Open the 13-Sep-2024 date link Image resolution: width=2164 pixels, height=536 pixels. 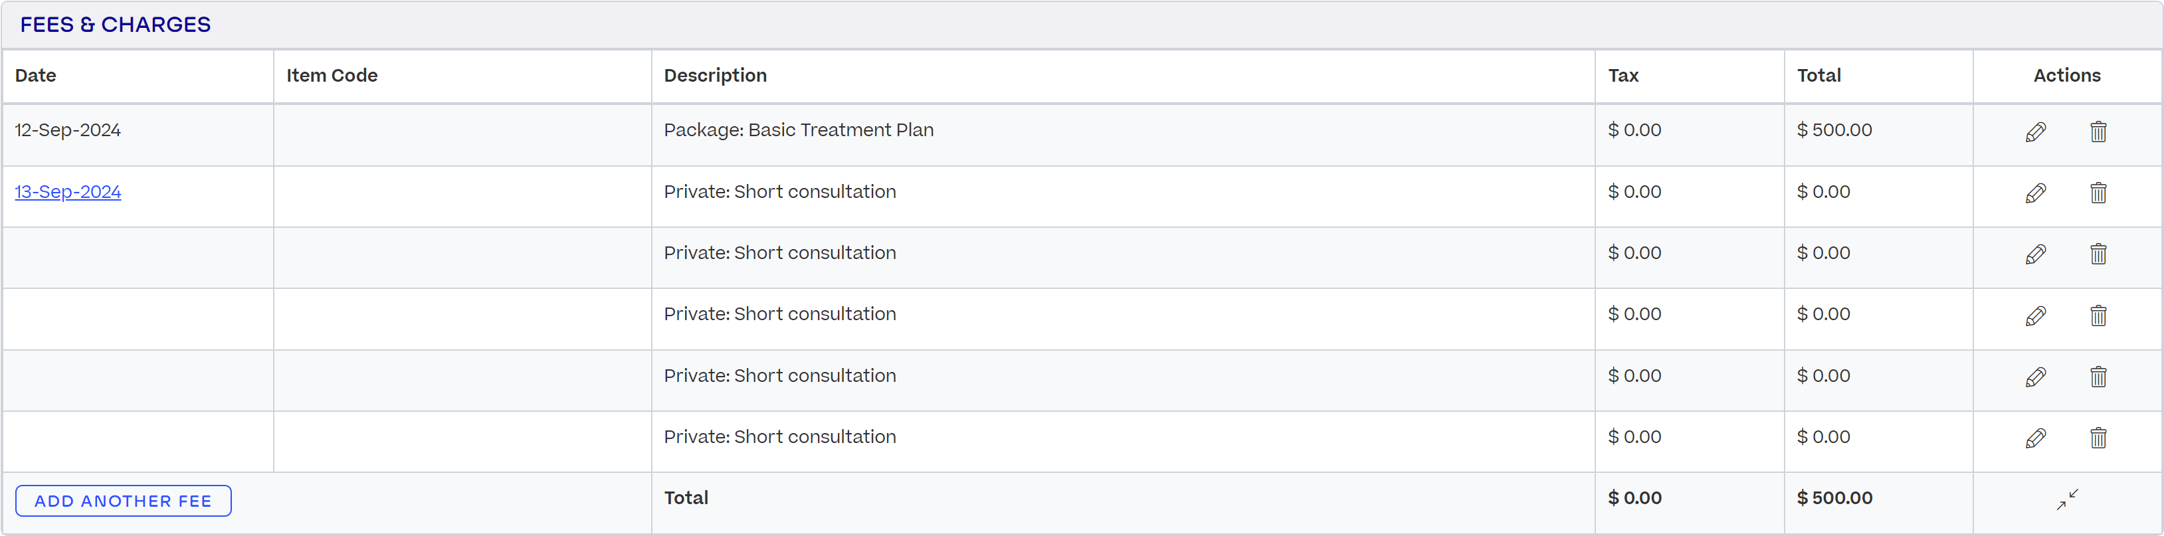click(68, 191)
